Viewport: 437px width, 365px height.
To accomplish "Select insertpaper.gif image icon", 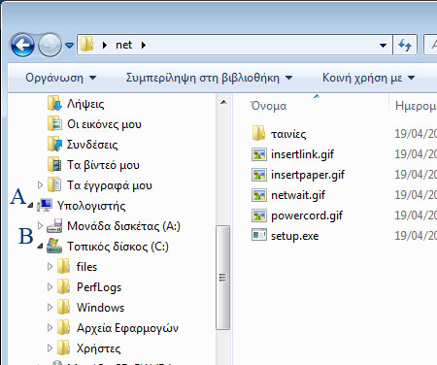I will pyautogui.click(x=258, y=175).
